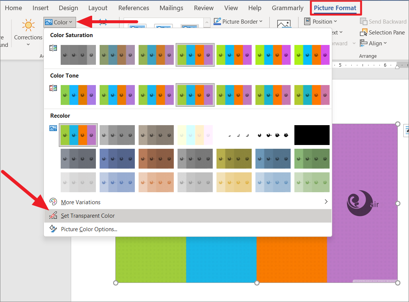Open Picture Border dropdown
The image size is (409, 302).
click(238, 22)
